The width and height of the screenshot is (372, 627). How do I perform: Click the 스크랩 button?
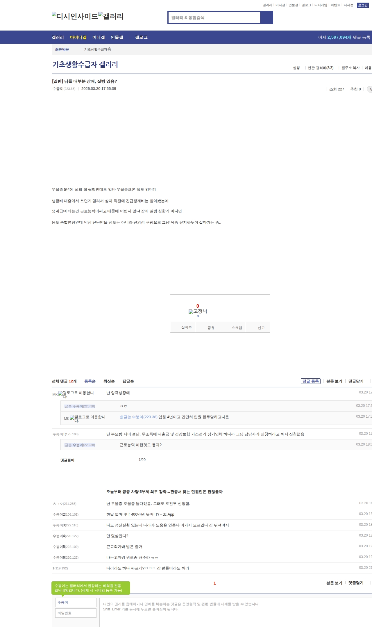click(233, 327)
